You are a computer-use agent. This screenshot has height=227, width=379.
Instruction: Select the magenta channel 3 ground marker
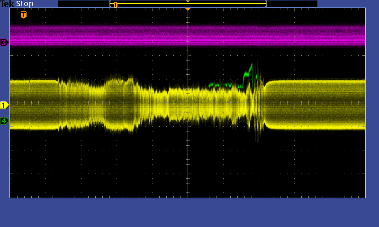pos(4,43)
